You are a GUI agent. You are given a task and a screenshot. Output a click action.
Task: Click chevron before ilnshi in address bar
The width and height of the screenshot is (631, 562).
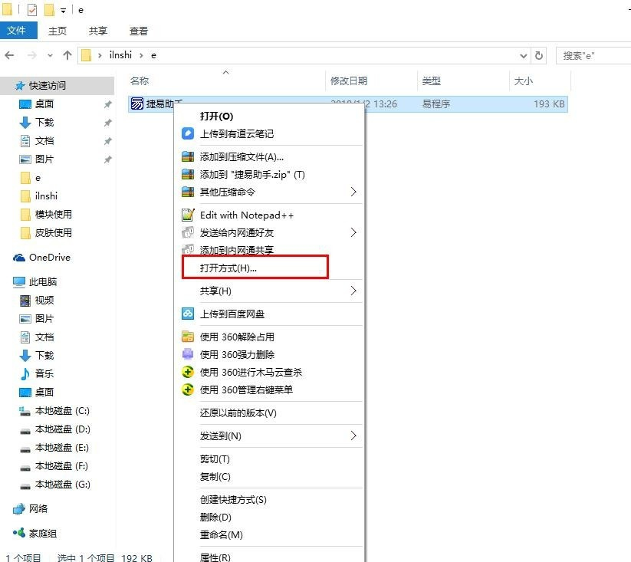100,55
